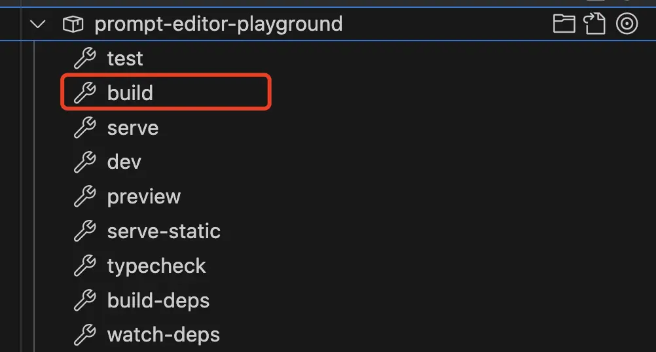Image resolution: width=656 pixels, height=352 pixels.
Task: Select the serve-static script
Action: [164, 231]
